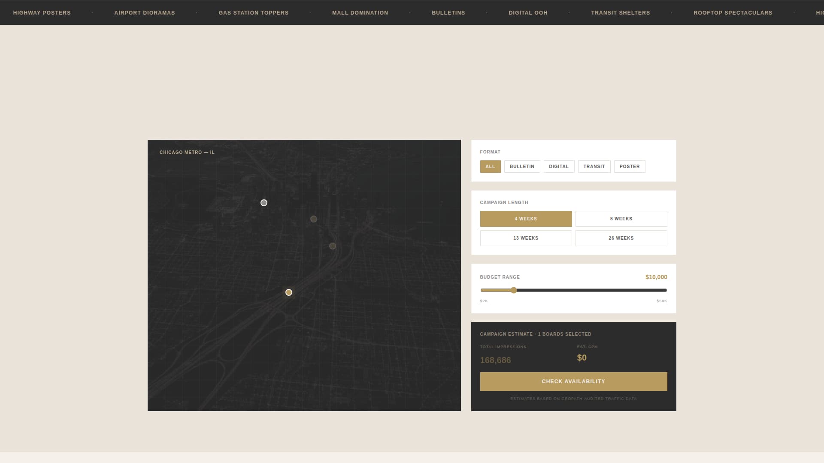
Task: Filter boards by BULLETIN format
Action: pyautogui.click(x=522, y=166)
